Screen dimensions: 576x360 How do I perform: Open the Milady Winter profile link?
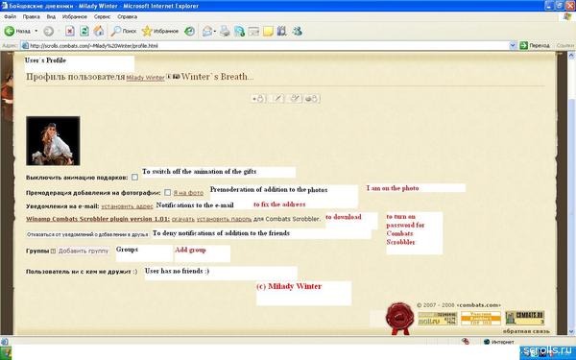[146, 78]
